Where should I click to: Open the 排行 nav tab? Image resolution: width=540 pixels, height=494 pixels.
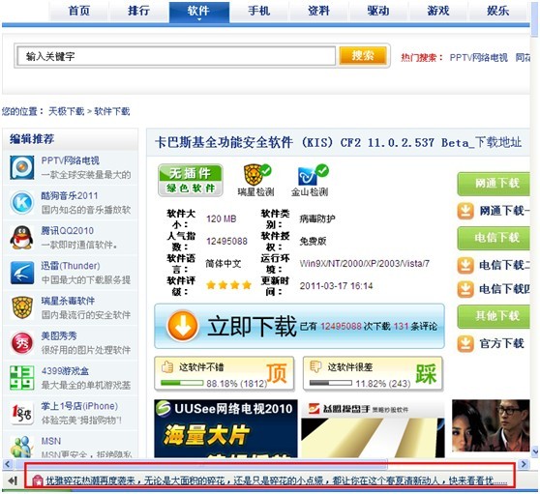138,11
